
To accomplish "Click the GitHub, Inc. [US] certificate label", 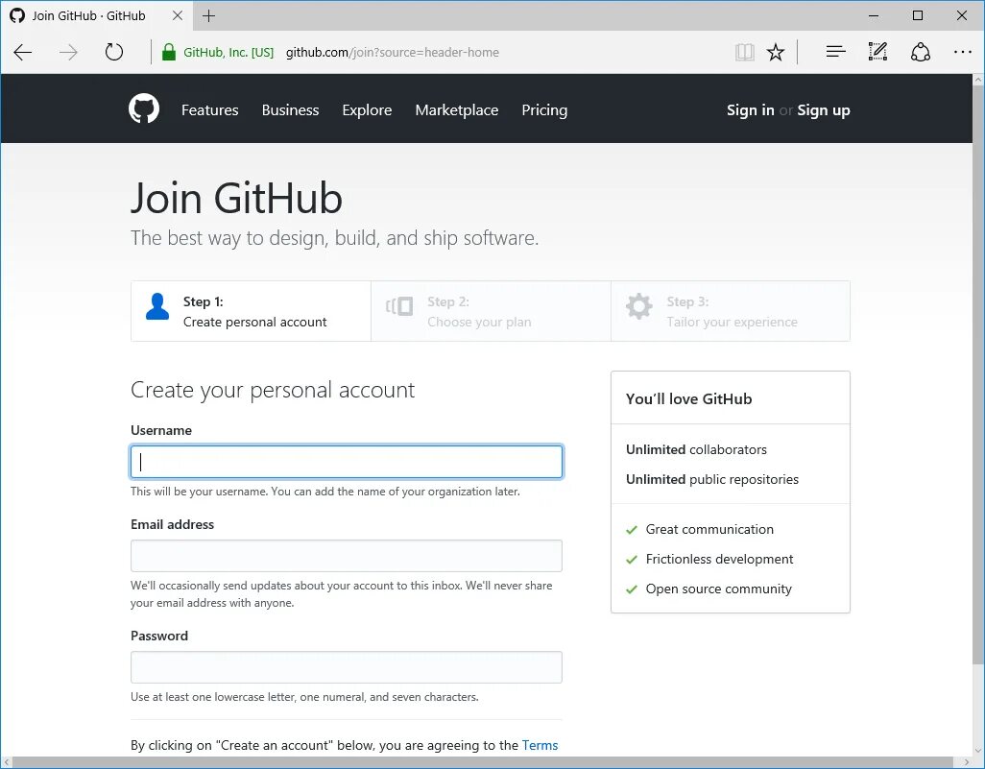I will pos(228,52).
